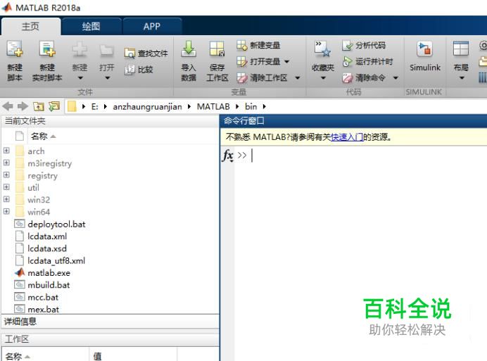The image size is (487, 361).
Task: Select lcdata.xsd in the file list
Action: coord(47,248)
